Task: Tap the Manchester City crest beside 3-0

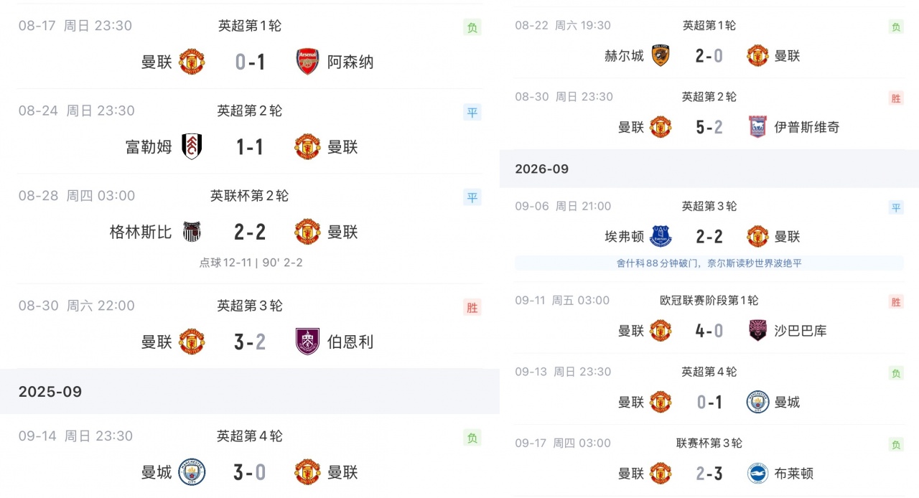Action: 192,472
